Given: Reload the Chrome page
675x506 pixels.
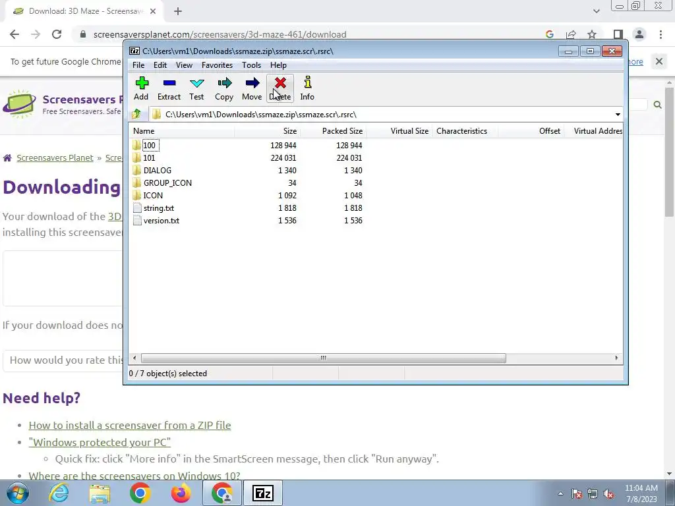Looking at the screenshot, I should coord(57,34).
